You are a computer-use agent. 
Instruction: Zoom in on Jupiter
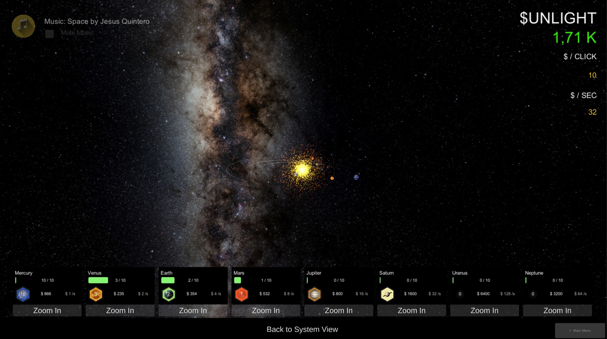pyautogui.click(x=339, y=311)
